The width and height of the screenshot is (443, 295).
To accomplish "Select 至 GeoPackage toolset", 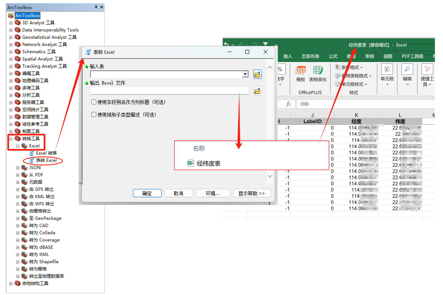I will coord(45,218).
